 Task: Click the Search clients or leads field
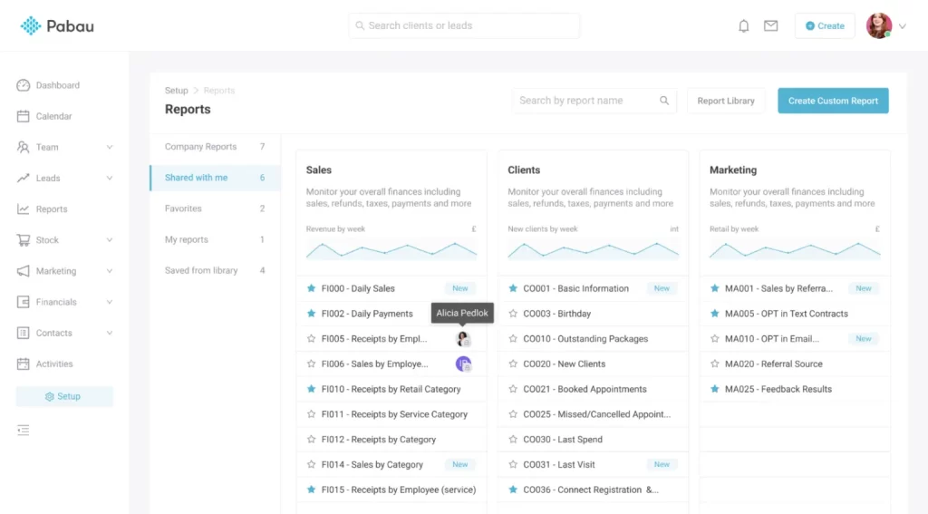coord(464,26)
